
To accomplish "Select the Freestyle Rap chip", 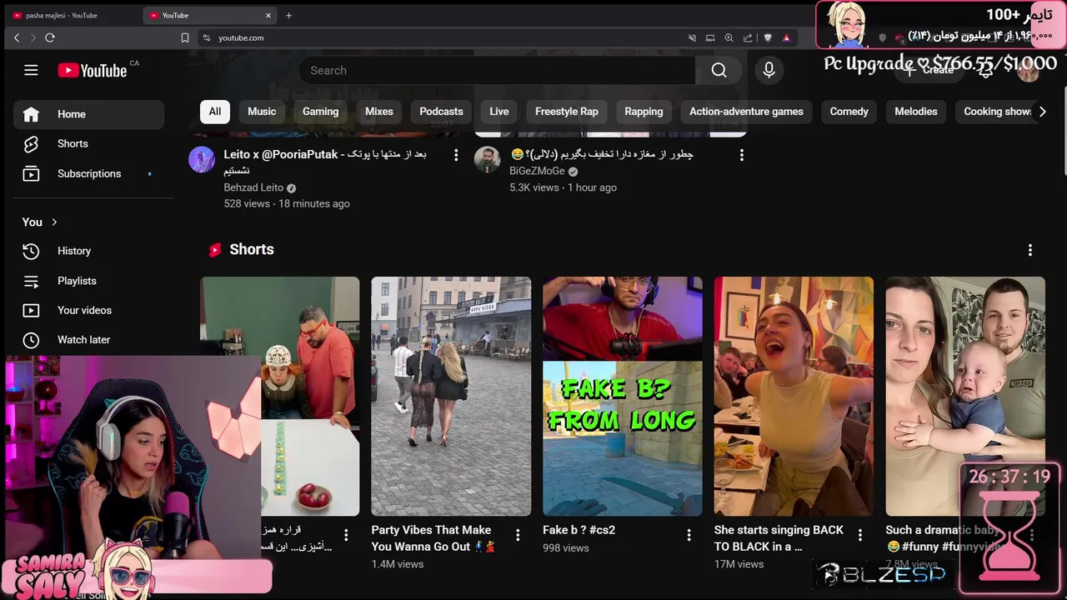I will [567, 112].
